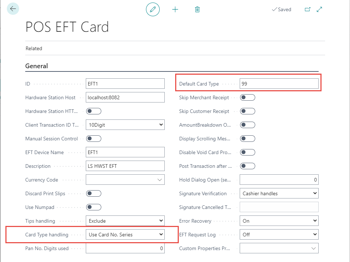This screenshot has height=262, width=350.
Task: Click the Default Card Type field
Action: point(279,84)
